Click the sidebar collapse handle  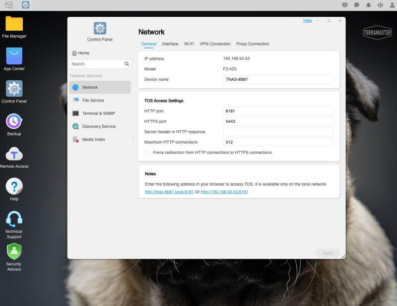(x=133, y=138)
